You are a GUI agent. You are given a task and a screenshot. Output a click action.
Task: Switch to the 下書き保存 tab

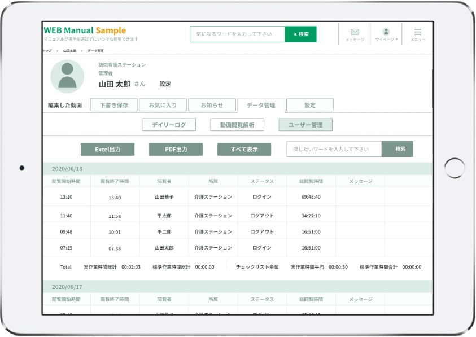[x=113, y=105]
